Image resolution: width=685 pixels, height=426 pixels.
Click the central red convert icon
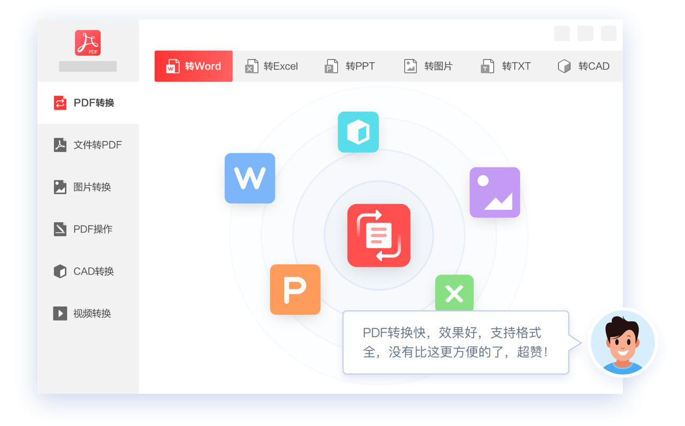pyautogui.click(x=379, y=235)
